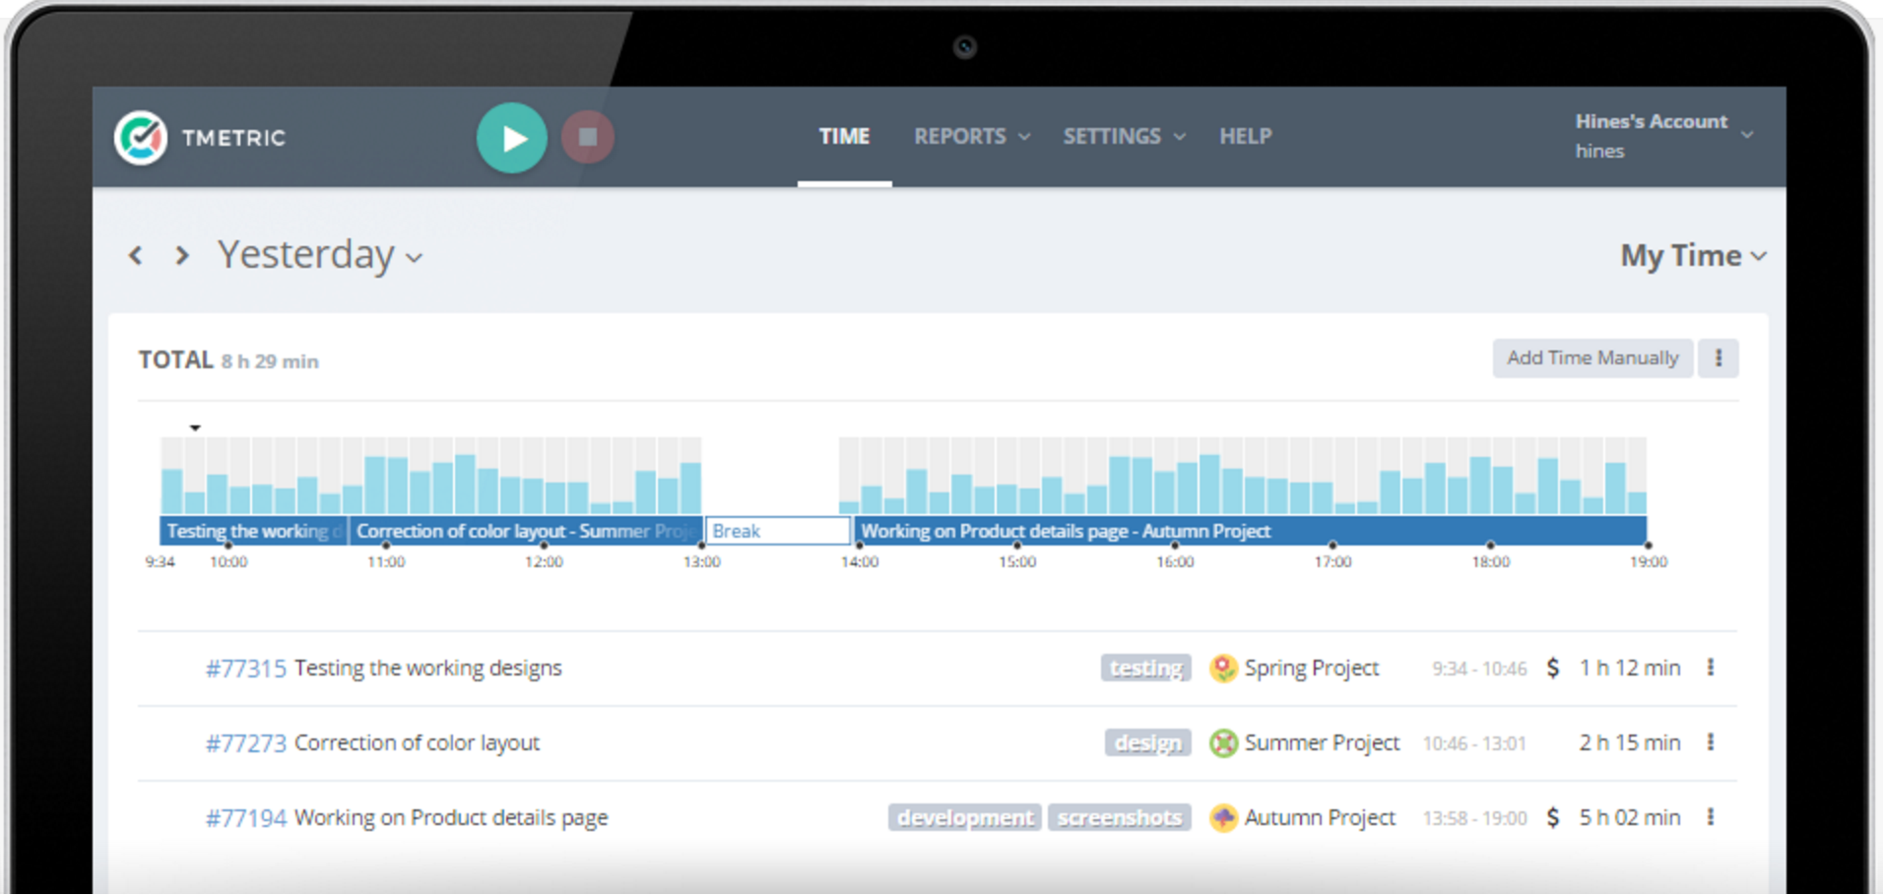Open the more options menu beside Add Time Manually
Image resolution: width=1883 pixels, height=896 pixels.
click(1719, 358)
